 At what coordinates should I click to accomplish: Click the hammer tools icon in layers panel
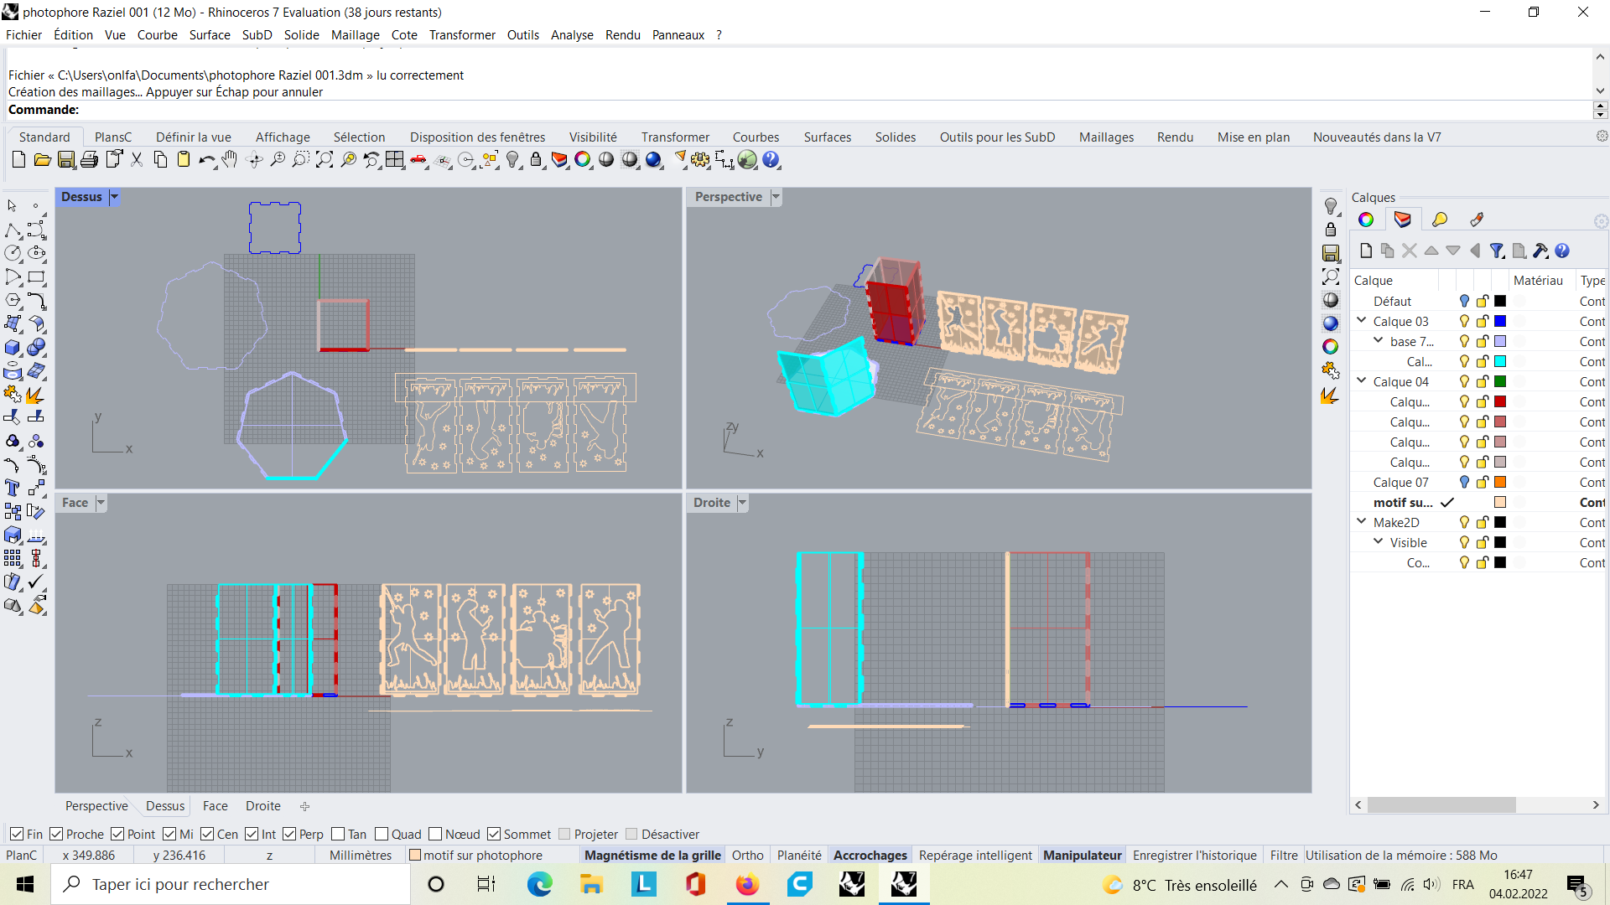(x=1540, y=251)
